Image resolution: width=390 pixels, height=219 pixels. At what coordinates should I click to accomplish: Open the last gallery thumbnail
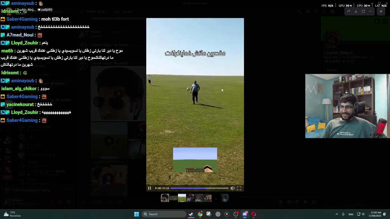point(225,198)
